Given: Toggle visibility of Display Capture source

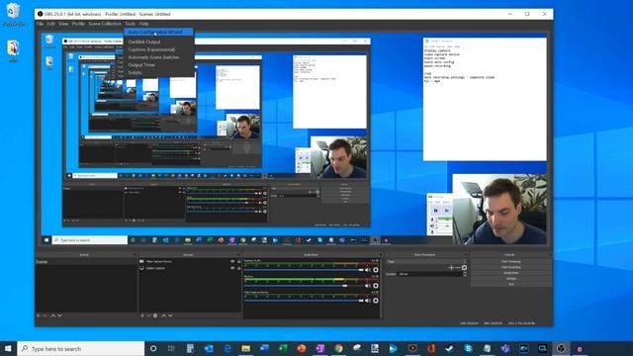Looking at the screenshot, I should click(232, 268).
